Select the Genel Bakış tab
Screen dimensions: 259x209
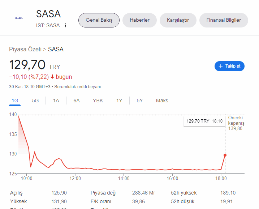coord(99,20)
